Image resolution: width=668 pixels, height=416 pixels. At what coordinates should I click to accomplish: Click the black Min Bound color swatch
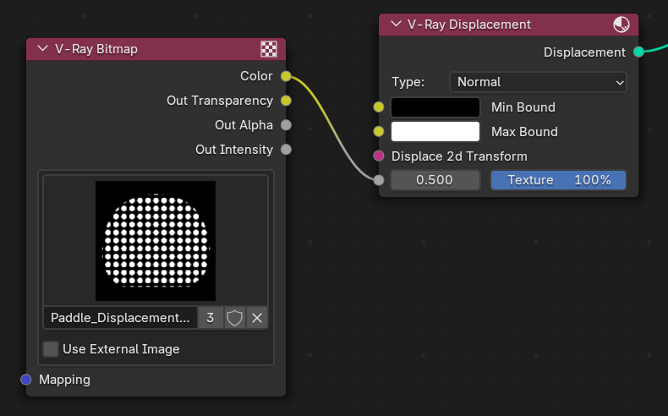coord(435,107)
